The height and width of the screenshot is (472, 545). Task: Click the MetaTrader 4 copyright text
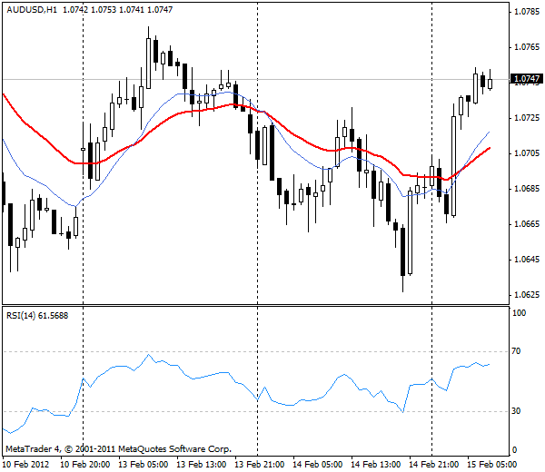click(x=118, y=449)
